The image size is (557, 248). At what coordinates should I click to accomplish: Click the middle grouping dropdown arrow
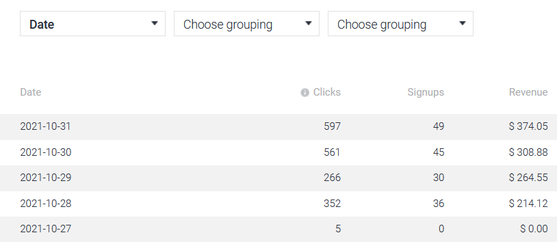point(309,23)
